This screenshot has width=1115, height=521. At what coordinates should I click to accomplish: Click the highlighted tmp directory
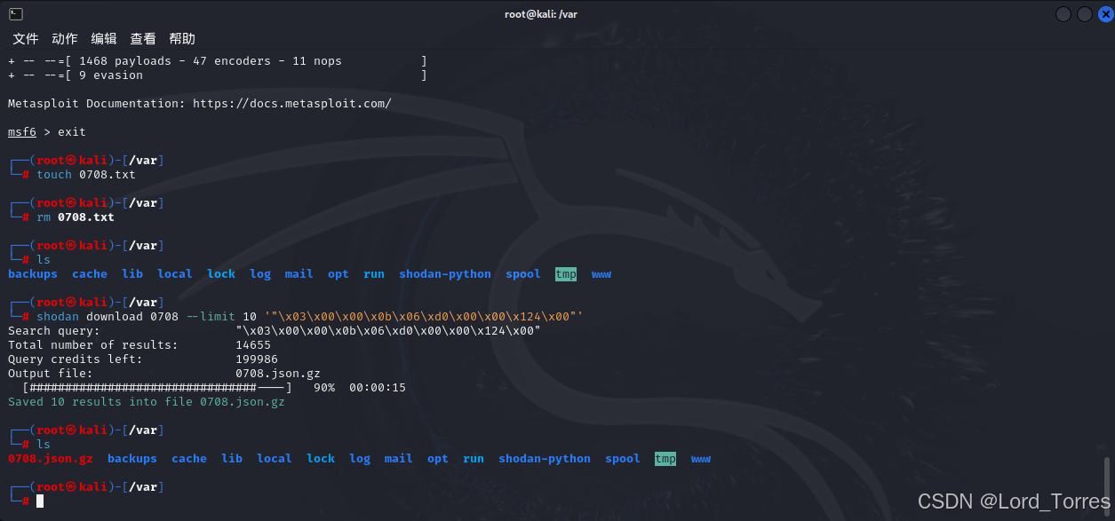(565, 273)
